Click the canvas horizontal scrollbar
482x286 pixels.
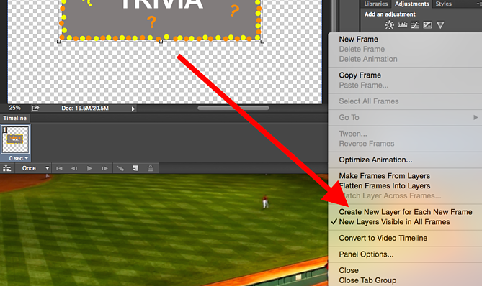pyautogui.click(x=233, y=108)
